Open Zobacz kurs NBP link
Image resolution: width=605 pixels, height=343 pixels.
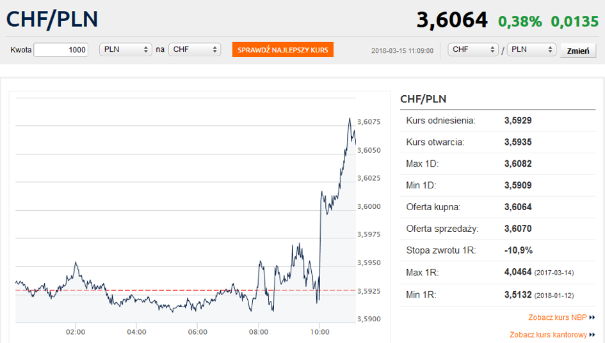point(562,317)
